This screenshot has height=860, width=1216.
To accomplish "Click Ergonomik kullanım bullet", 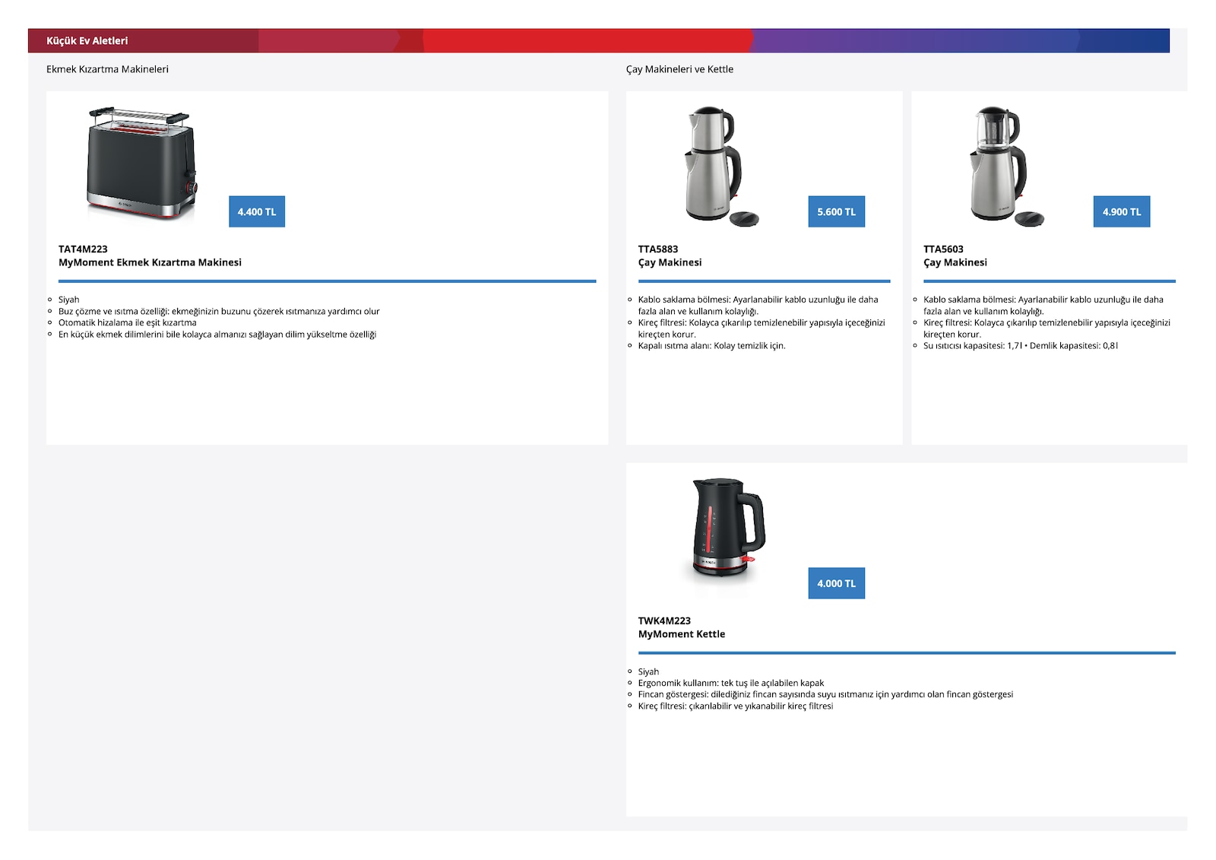I will tap(731, 683).
